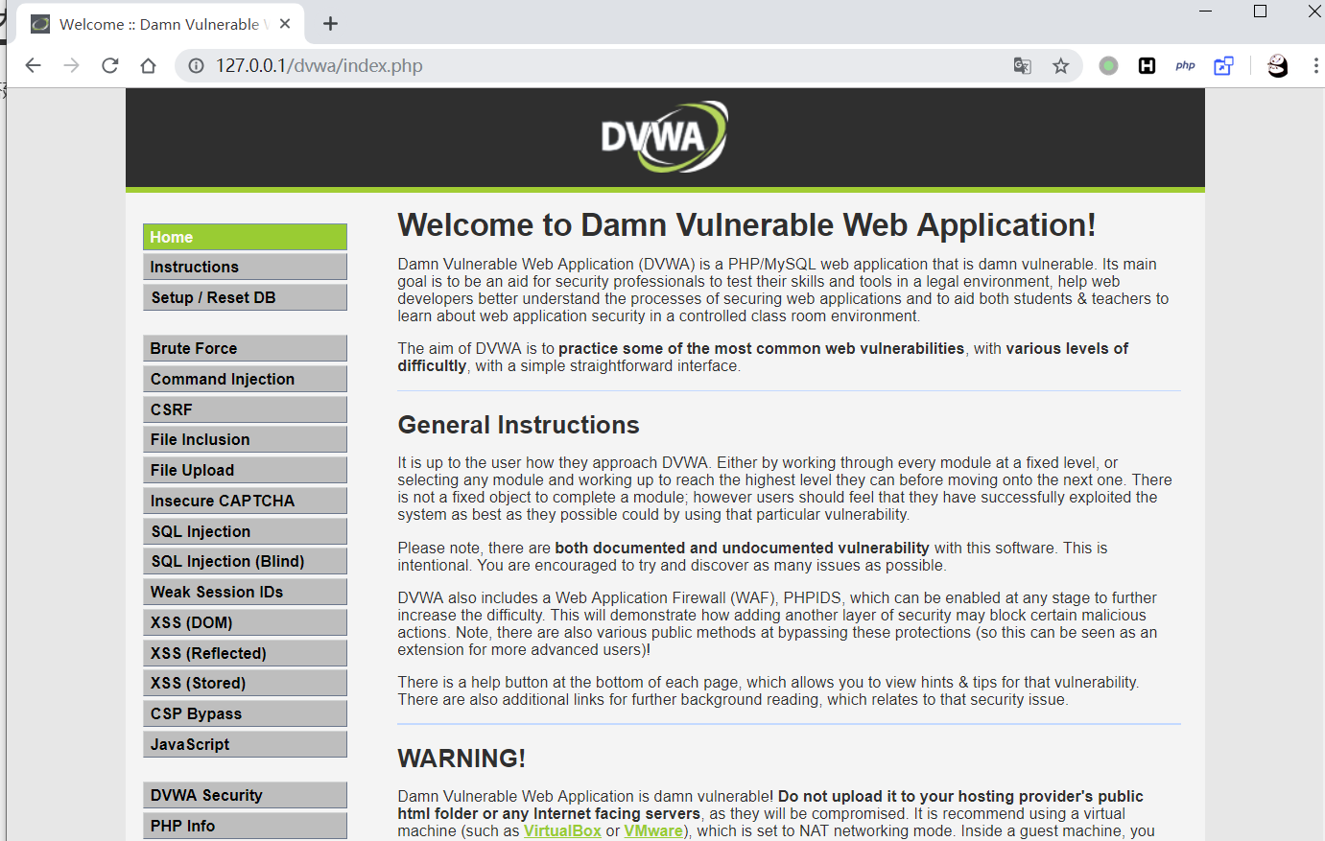Click the translate page icon

click(1023, 65)
